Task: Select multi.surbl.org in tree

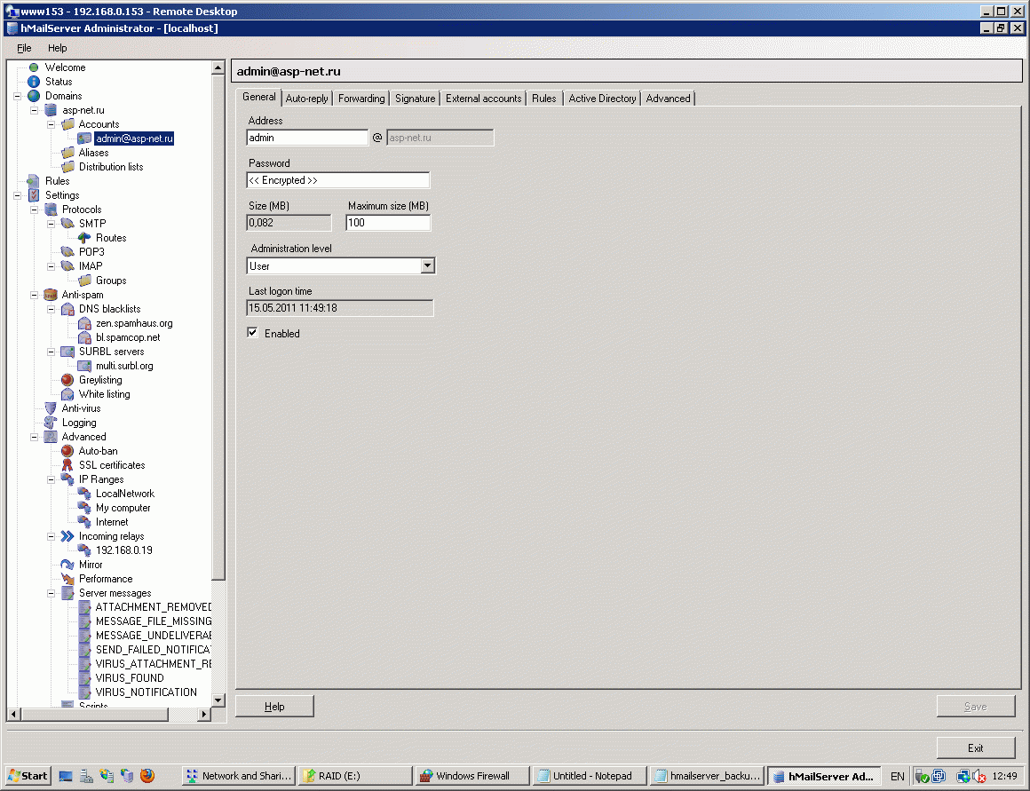Action: click(x=124, y=366)
